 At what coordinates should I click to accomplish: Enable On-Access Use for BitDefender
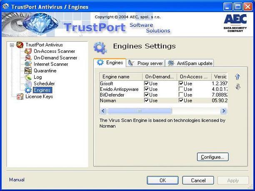181,95
